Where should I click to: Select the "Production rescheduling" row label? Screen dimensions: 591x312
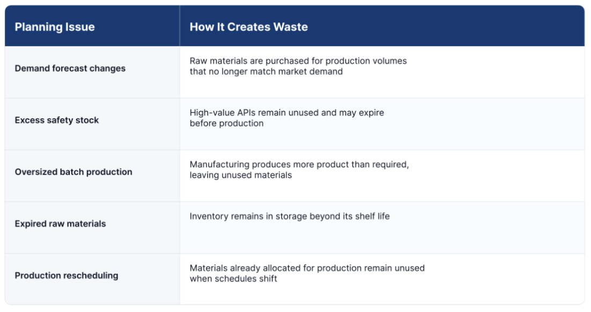pyautogui.click(x=67, y=276)
